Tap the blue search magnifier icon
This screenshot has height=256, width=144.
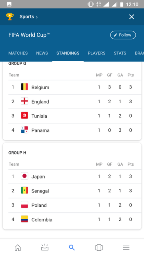72,248
